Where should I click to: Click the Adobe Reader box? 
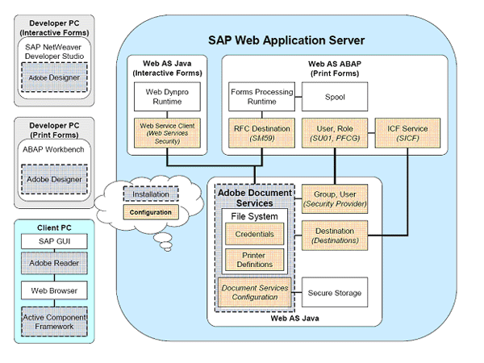pyautogui.click(x=54, y=263)
